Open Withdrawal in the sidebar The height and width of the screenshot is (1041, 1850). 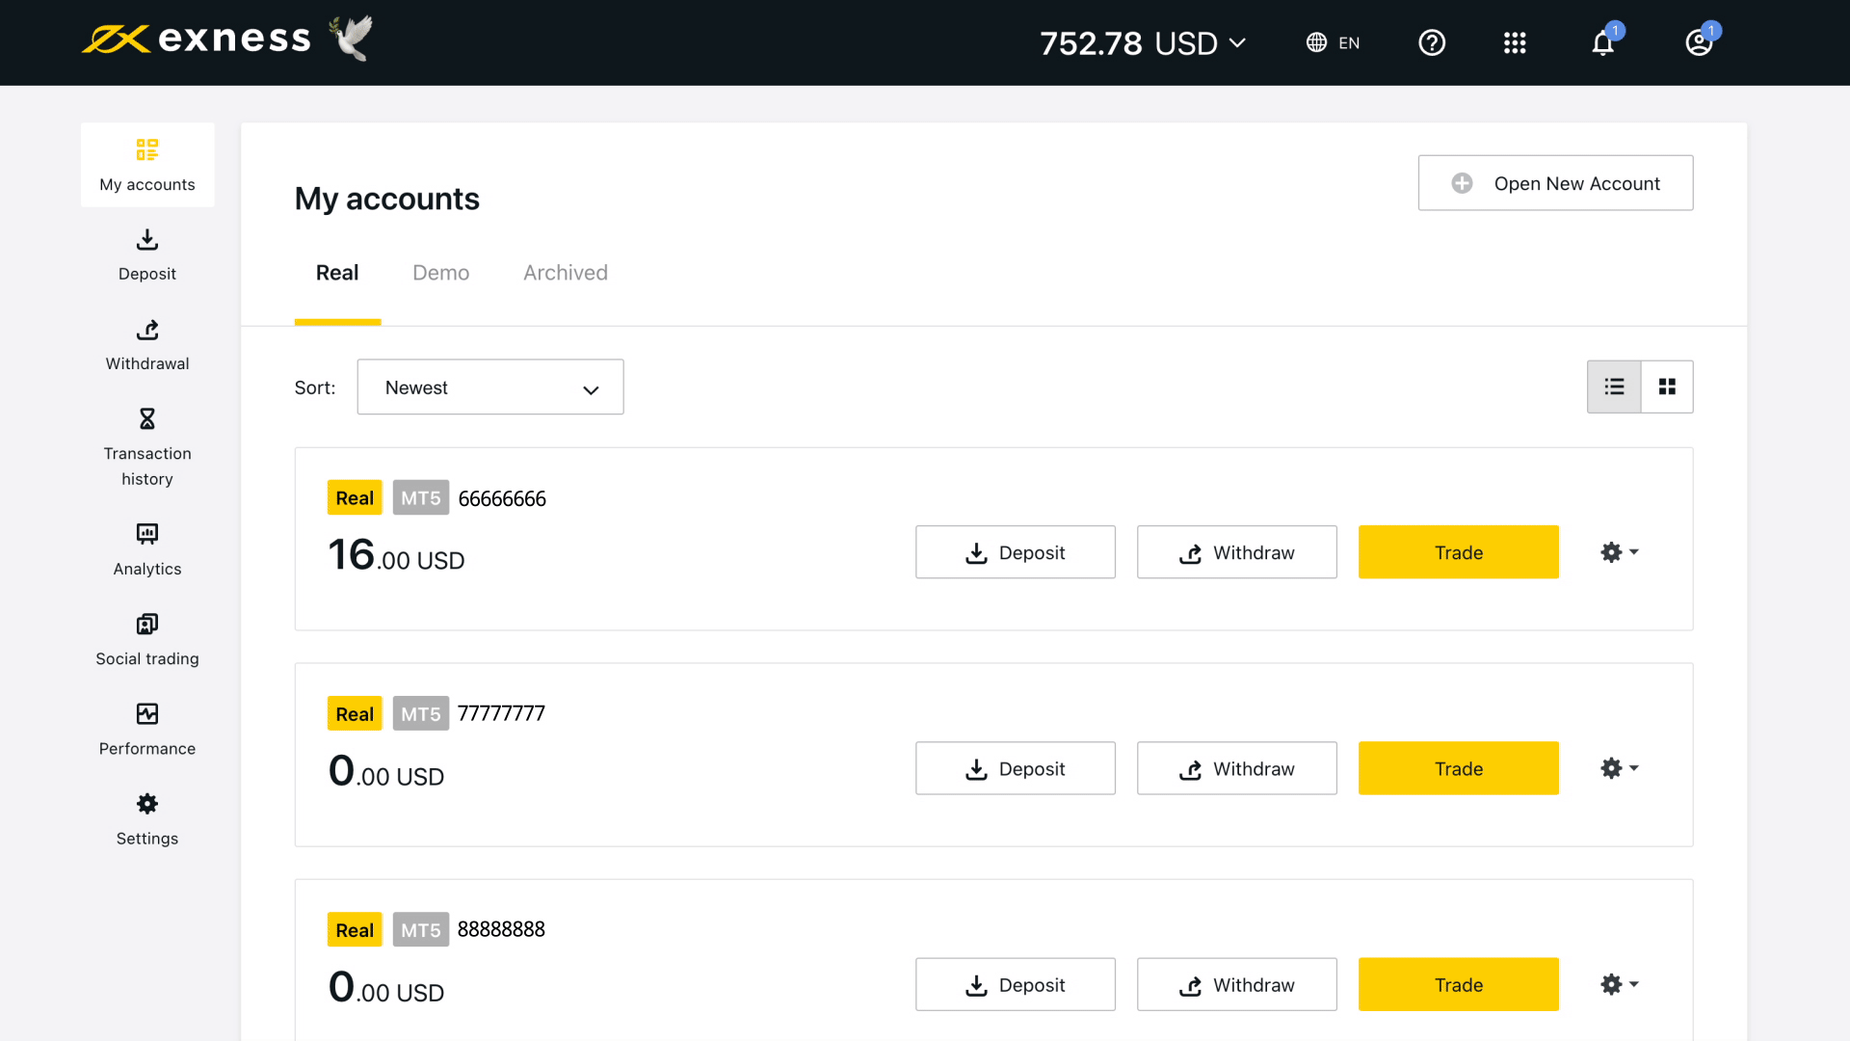(147, 344)
